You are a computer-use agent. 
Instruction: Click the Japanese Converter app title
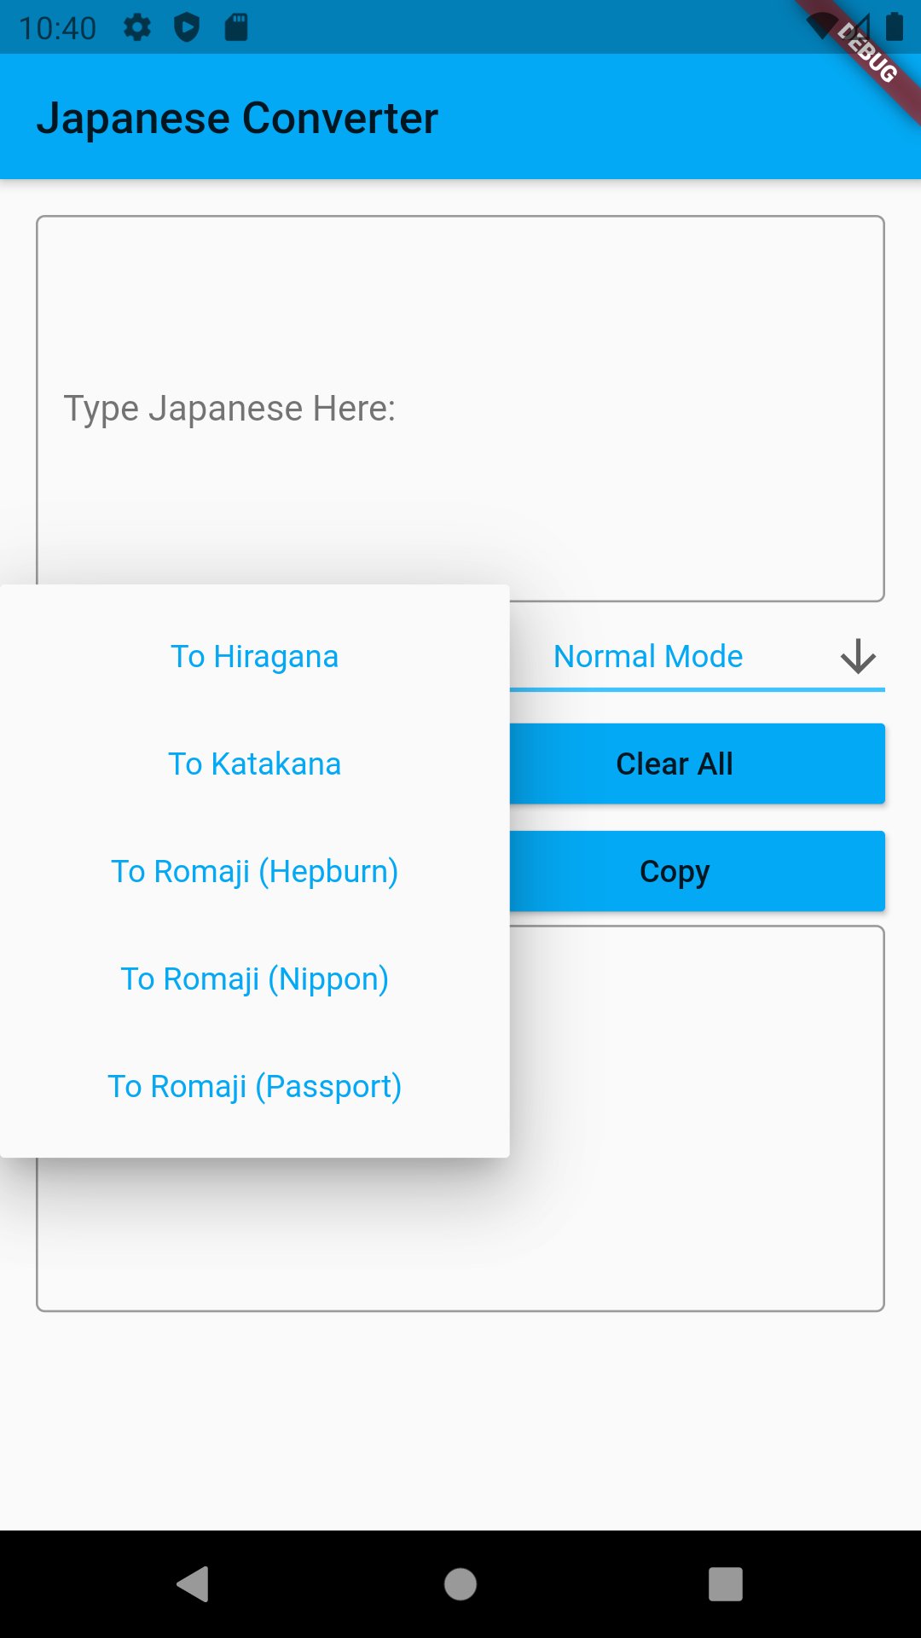(x=237, y=118)
